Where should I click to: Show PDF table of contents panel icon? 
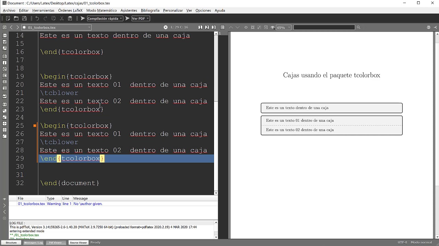point(223,27)
